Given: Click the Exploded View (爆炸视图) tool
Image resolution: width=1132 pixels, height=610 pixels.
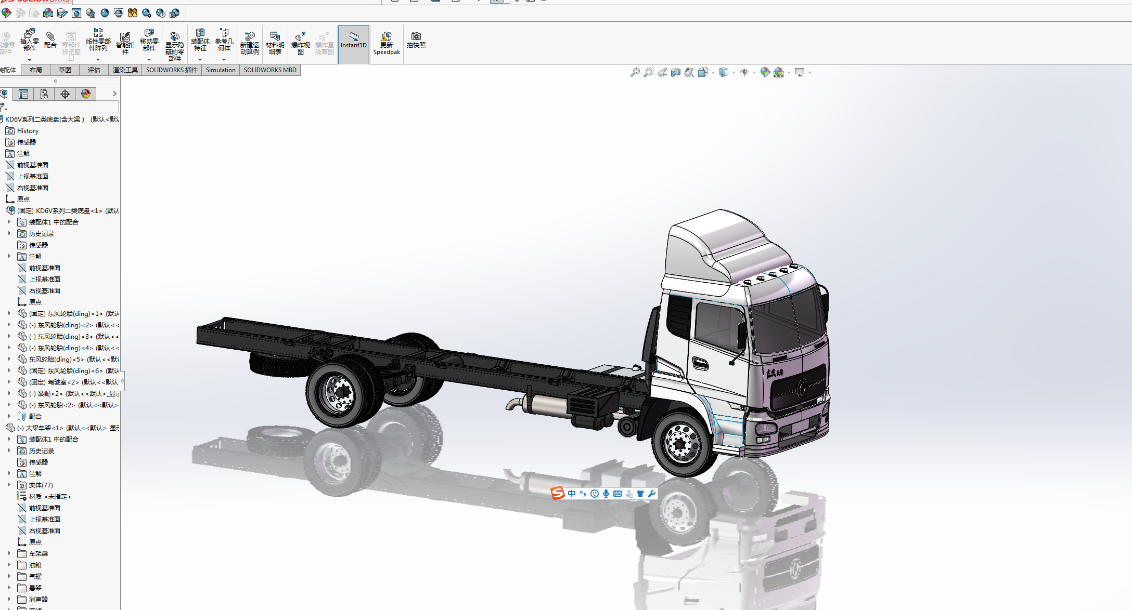Looking at the screenshot, I should pyautogui.click(x=301, y=43).
